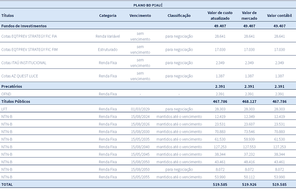
Task: Click the maturity date 15/05/2055
Action: pyautogui.click(x=140, y=177)
